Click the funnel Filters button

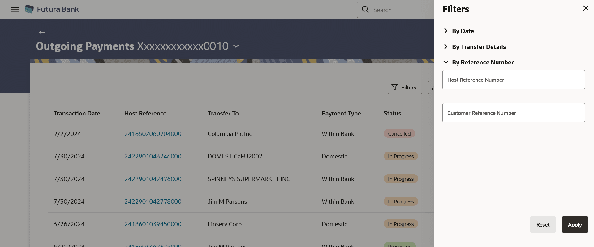(x=405, y=88)
